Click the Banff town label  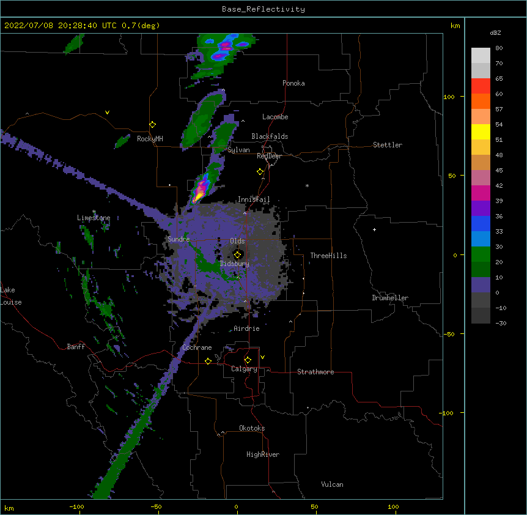(x=76, y=347)
